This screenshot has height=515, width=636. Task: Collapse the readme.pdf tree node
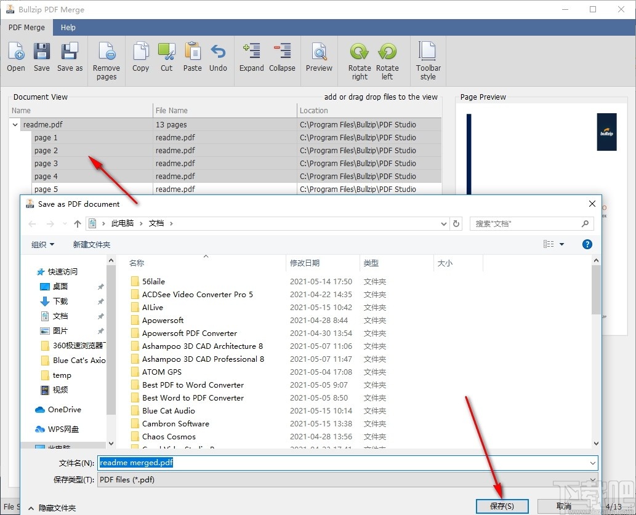tap(14, 124)
